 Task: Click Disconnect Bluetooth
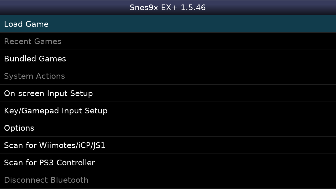46,180
